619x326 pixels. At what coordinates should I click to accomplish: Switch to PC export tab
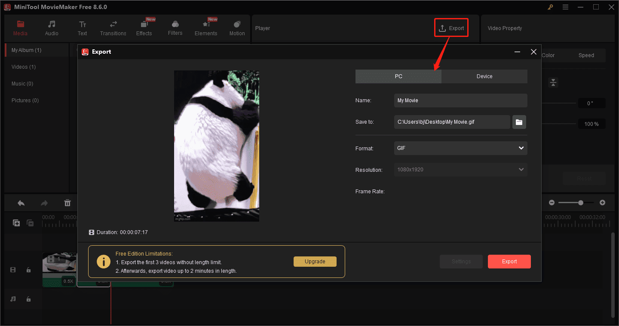tap(398, 76)
